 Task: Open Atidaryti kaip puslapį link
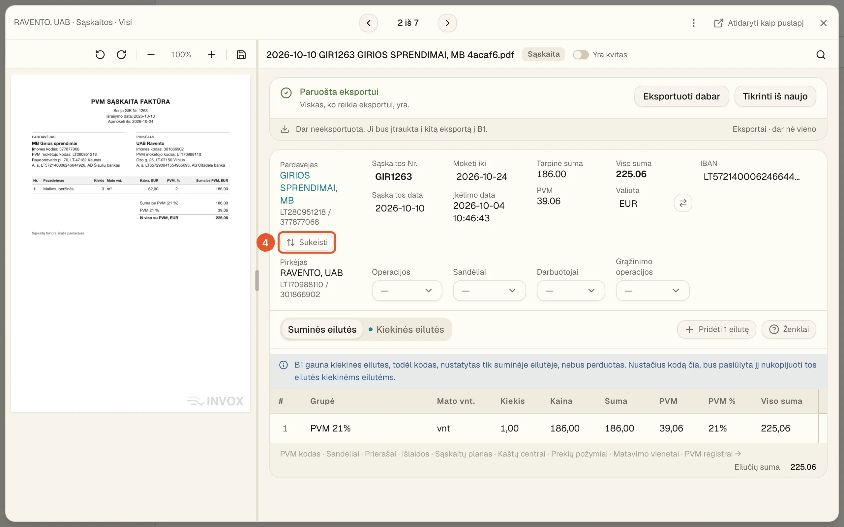pyautogui.click(x=759, y=23)
